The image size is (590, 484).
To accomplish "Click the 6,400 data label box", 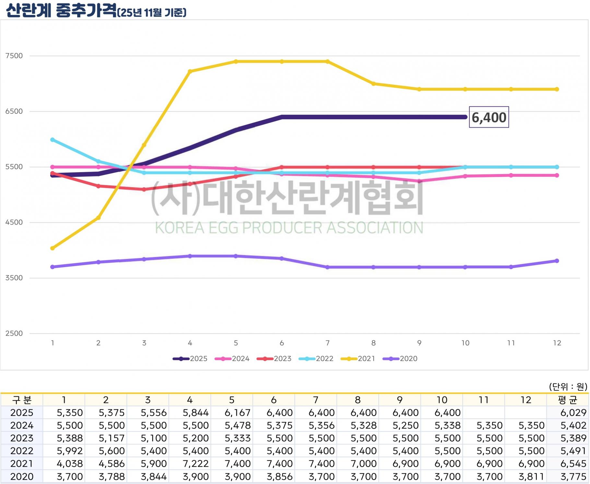I will (489, 117).
